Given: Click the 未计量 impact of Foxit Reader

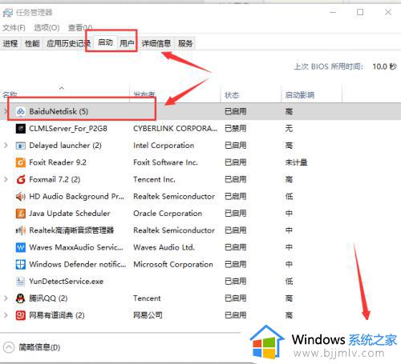Looking at the screenshot, I should click(296, 162).
